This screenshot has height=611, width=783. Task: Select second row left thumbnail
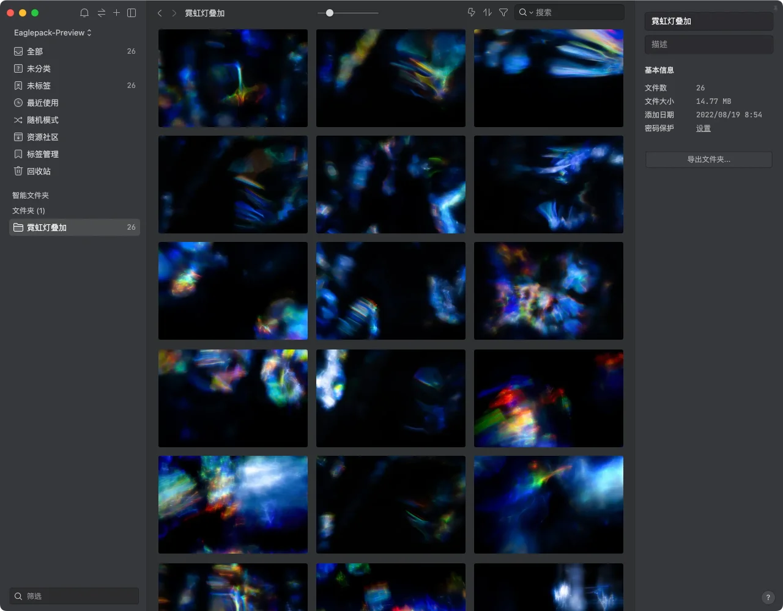tap(233, 185)
